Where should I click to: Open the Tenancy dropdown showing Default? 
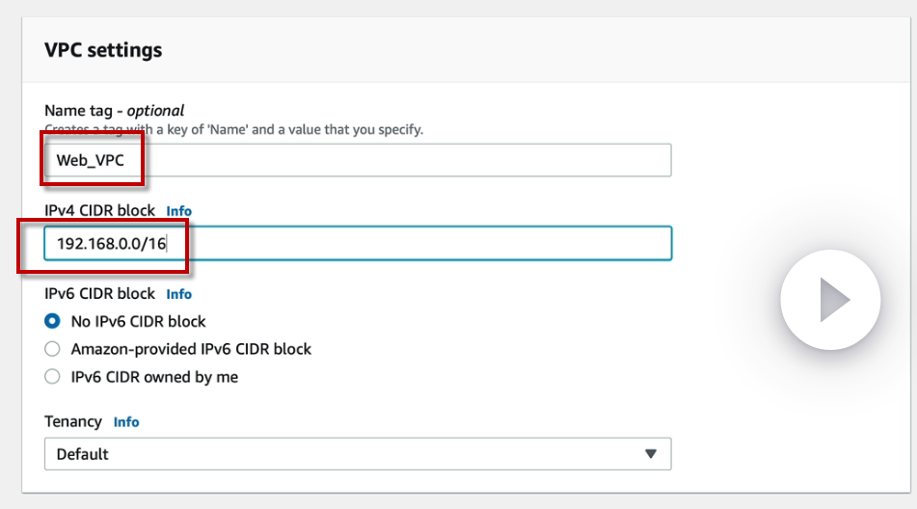357,454
